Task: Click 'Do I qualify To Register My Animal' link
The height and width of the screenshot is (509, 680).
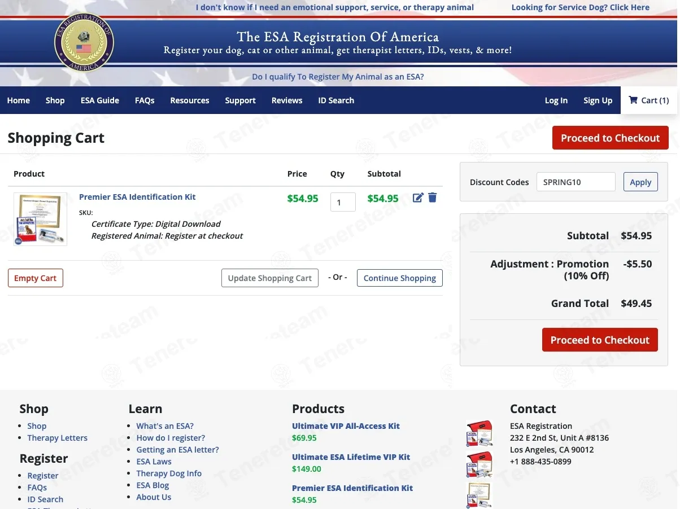Action: tap(338, 77)
